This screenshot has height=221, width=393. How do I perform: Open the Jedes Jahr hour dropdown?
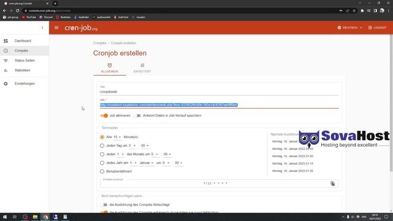[x=166, y=163]
